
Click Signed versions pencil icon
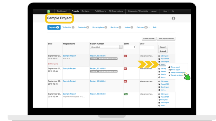coord(169,75)
